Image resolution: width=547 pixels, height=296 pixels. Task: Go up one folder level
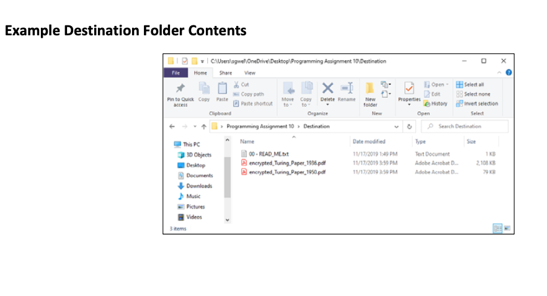[x=203, y=126]
